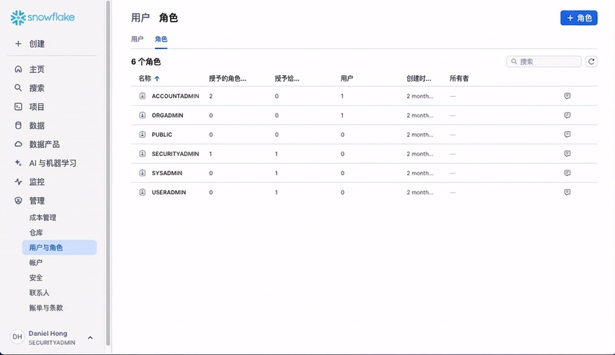Image resolution: width=615 pixels, height=355 pixels.
Task: Click the 创建时 column header
Action: [419, 78]
